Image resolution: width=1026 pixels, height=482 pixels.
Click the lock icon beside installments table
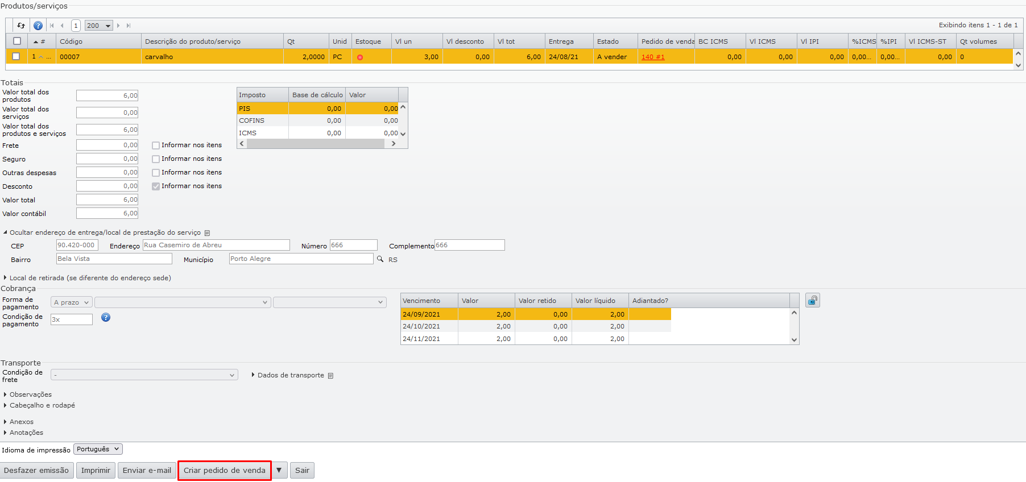click(x=813, y=301)
